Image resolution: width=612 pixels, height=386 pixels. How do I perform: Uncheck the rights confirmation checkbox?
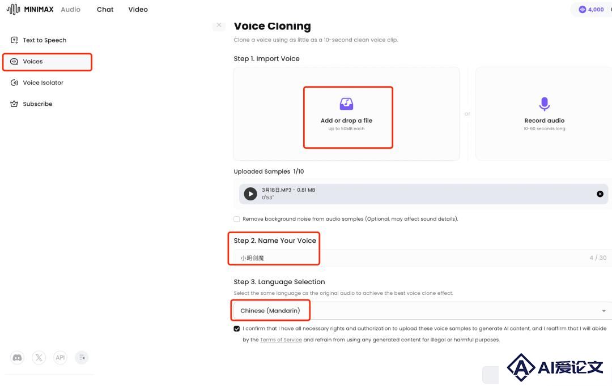236,329
